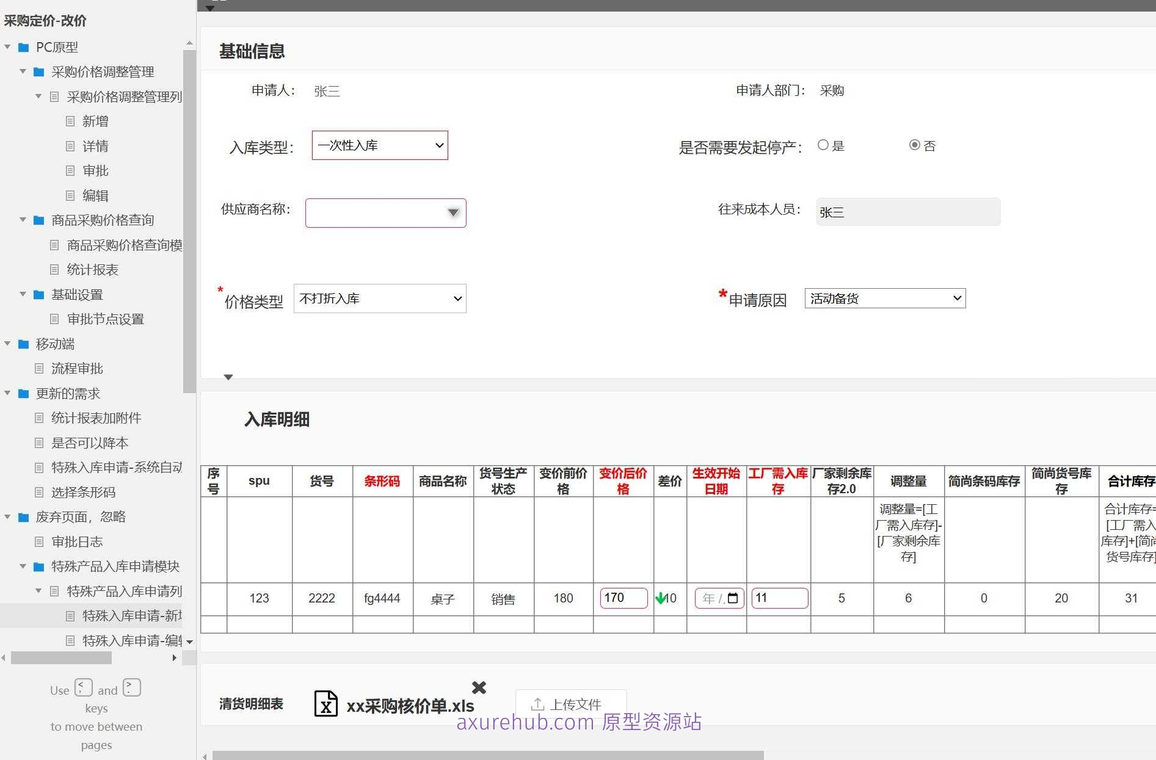
Task: Select 否 for 是否需要发起停产
Action: pyautogui.click(x=914, y=145)
